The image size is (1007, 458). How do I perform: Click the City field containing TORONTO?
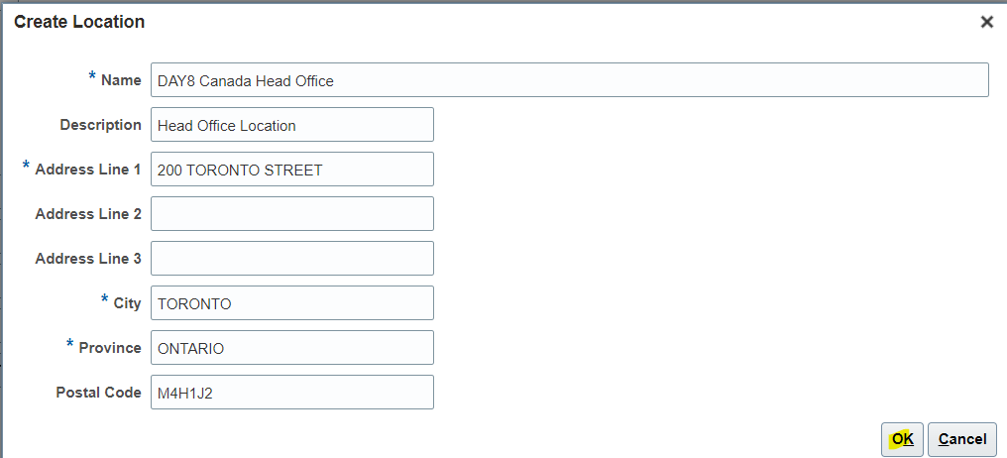coord(292,303)
